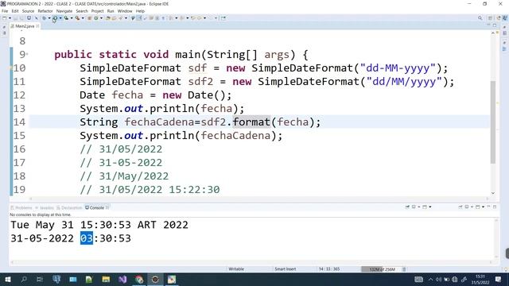Open the Java perspective icon at top right
Image resolution: width=509 pixels, height=286 pixels.
[505, 18]
